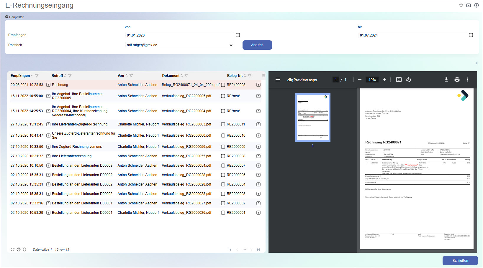Click the Schließen button
The image size is (483, 268).
coord(460,261)
